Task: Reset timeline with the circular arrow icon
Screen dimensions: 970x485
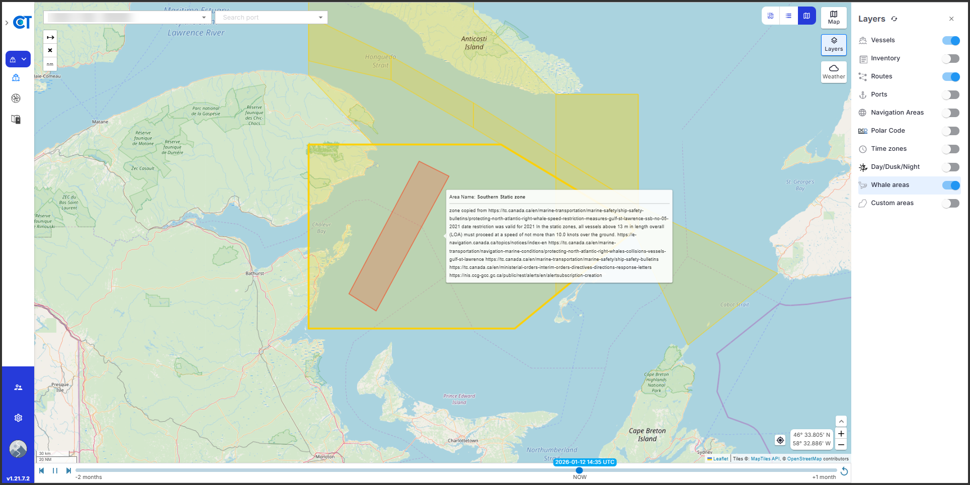Action: click(x=844, y=471)
